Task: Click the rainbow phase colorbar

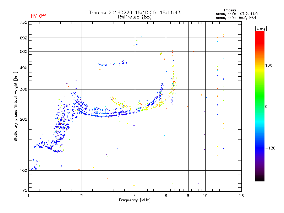Action: 260,106
